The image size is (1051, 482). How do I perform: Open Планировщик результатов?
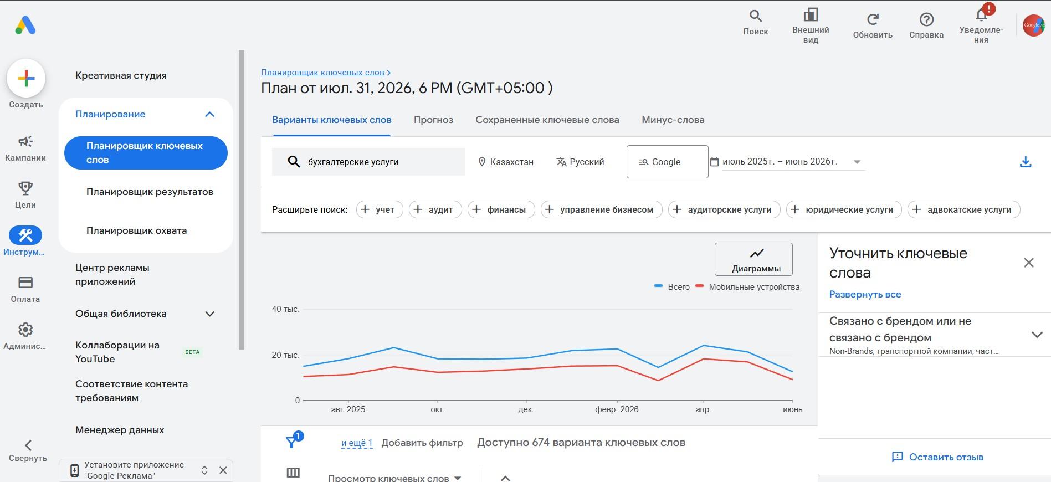coord(150,192)
